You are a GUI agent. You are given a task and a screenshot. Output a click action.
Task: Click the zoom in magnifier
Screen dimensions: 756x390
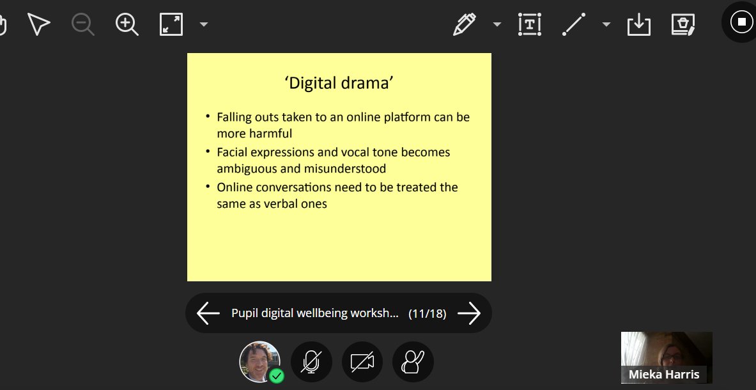[x=127, y=24]
